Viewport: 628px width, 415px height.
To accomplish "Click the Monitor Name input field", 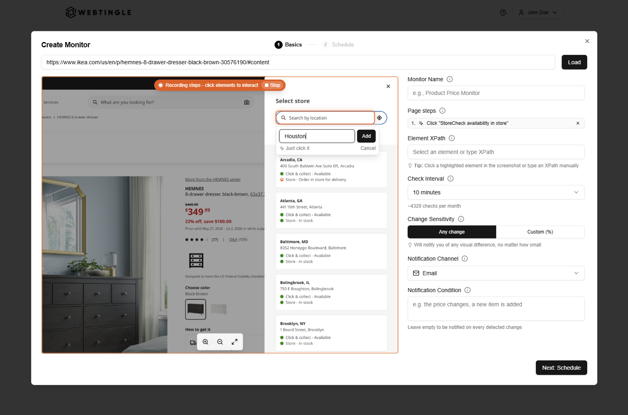I will [496, 93].
